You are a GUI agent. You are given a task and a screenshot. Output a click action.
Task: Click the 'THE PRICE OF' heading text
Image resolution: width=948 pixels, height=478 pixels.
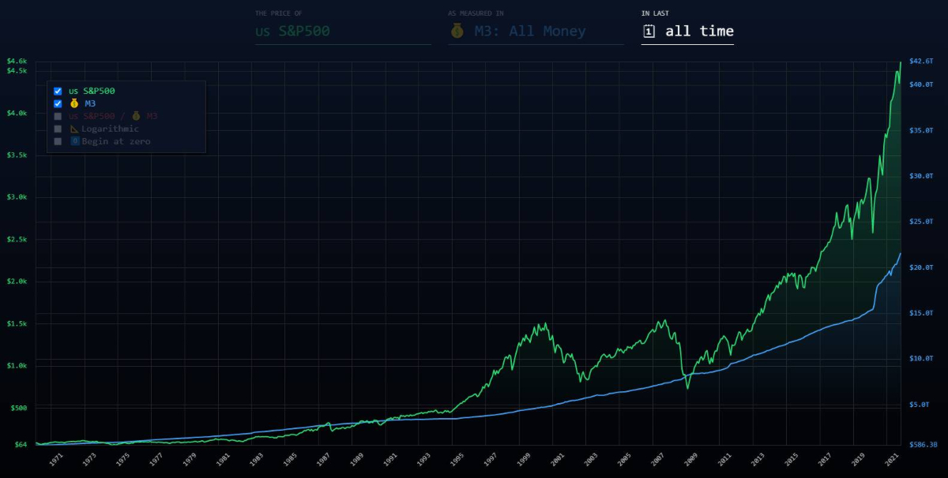(278, 13)
